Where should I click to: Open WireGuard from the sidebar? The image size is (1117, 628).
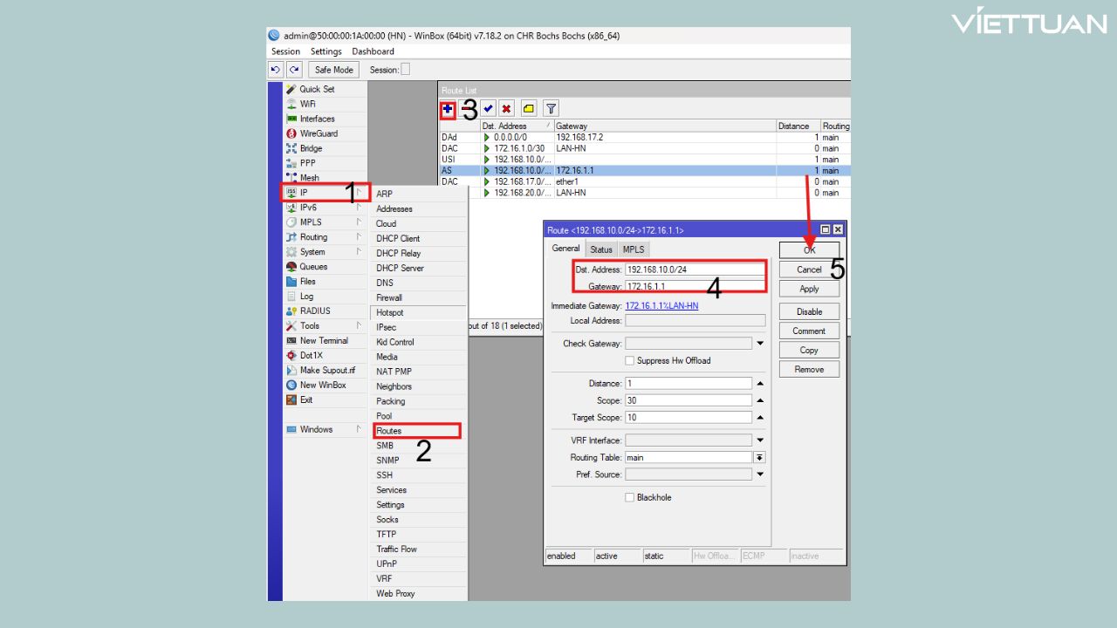coord(319,133)
